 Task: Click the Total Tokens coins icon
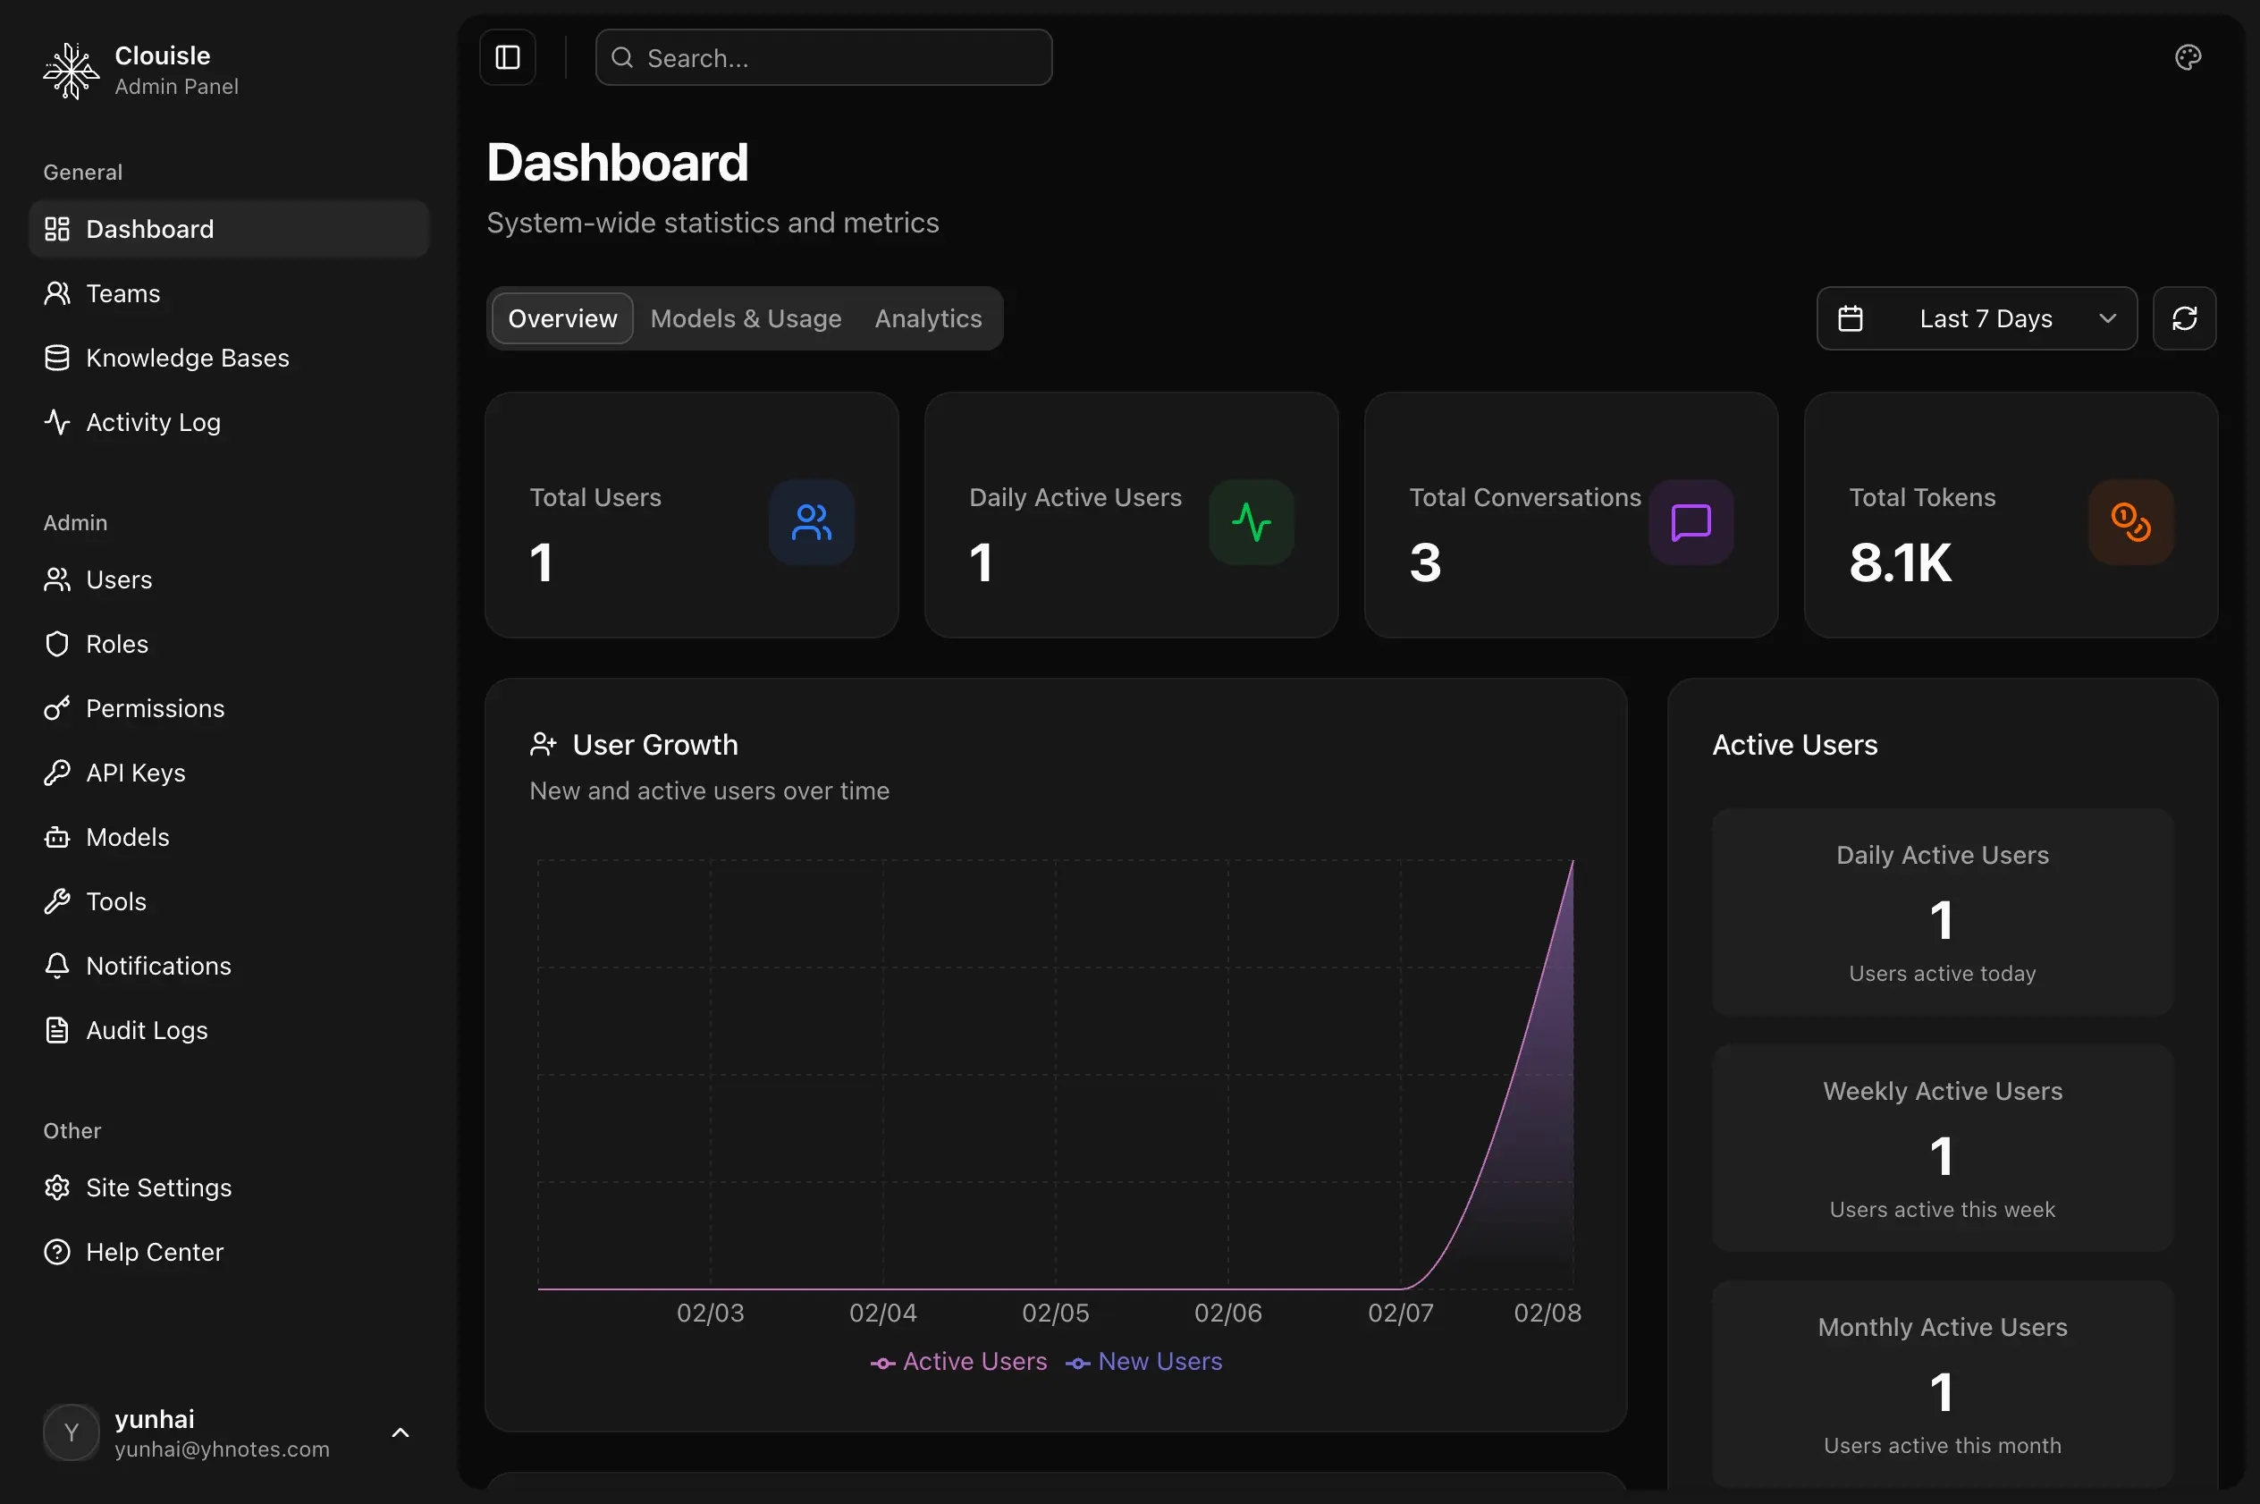point(2129,523)
